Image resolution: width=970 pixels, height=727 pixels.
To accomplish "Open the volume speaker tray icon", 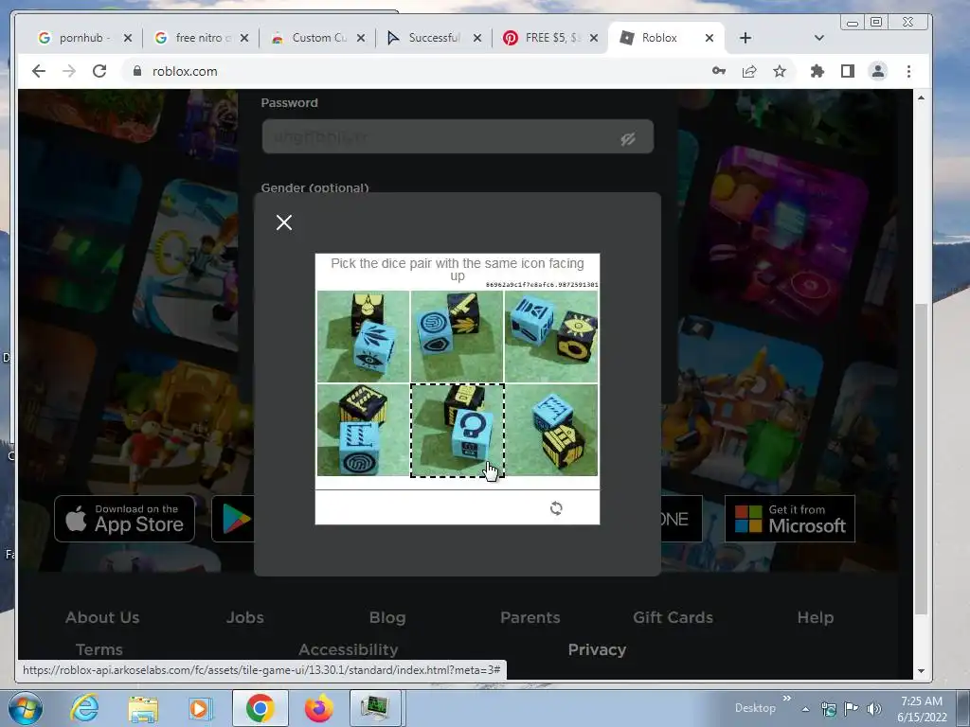I will click(x=873, y=708).
